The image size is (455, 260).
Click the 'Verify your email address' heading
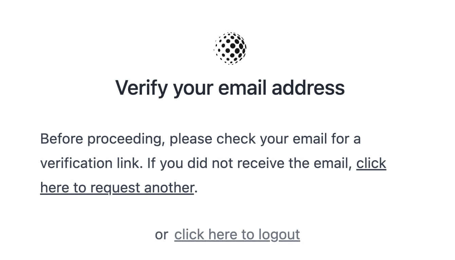[x=230, y=88]
